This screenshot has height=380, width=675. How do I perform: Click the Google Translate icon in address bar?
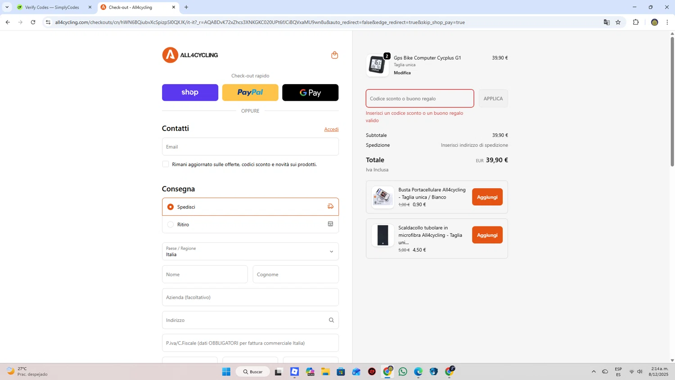(607, 22)
